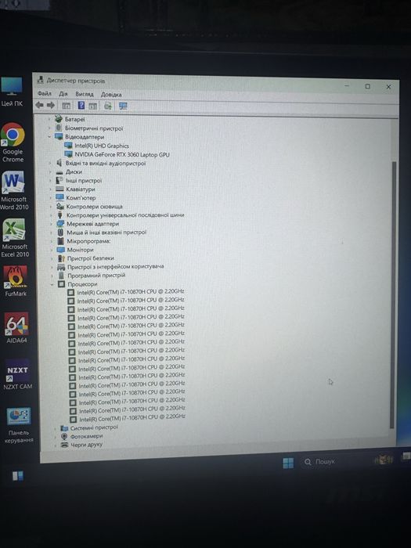Image resolution: width=411 pixels, height=548 pixels.
Task: Open the Довідка menu
Action: [x=111, y=95]
